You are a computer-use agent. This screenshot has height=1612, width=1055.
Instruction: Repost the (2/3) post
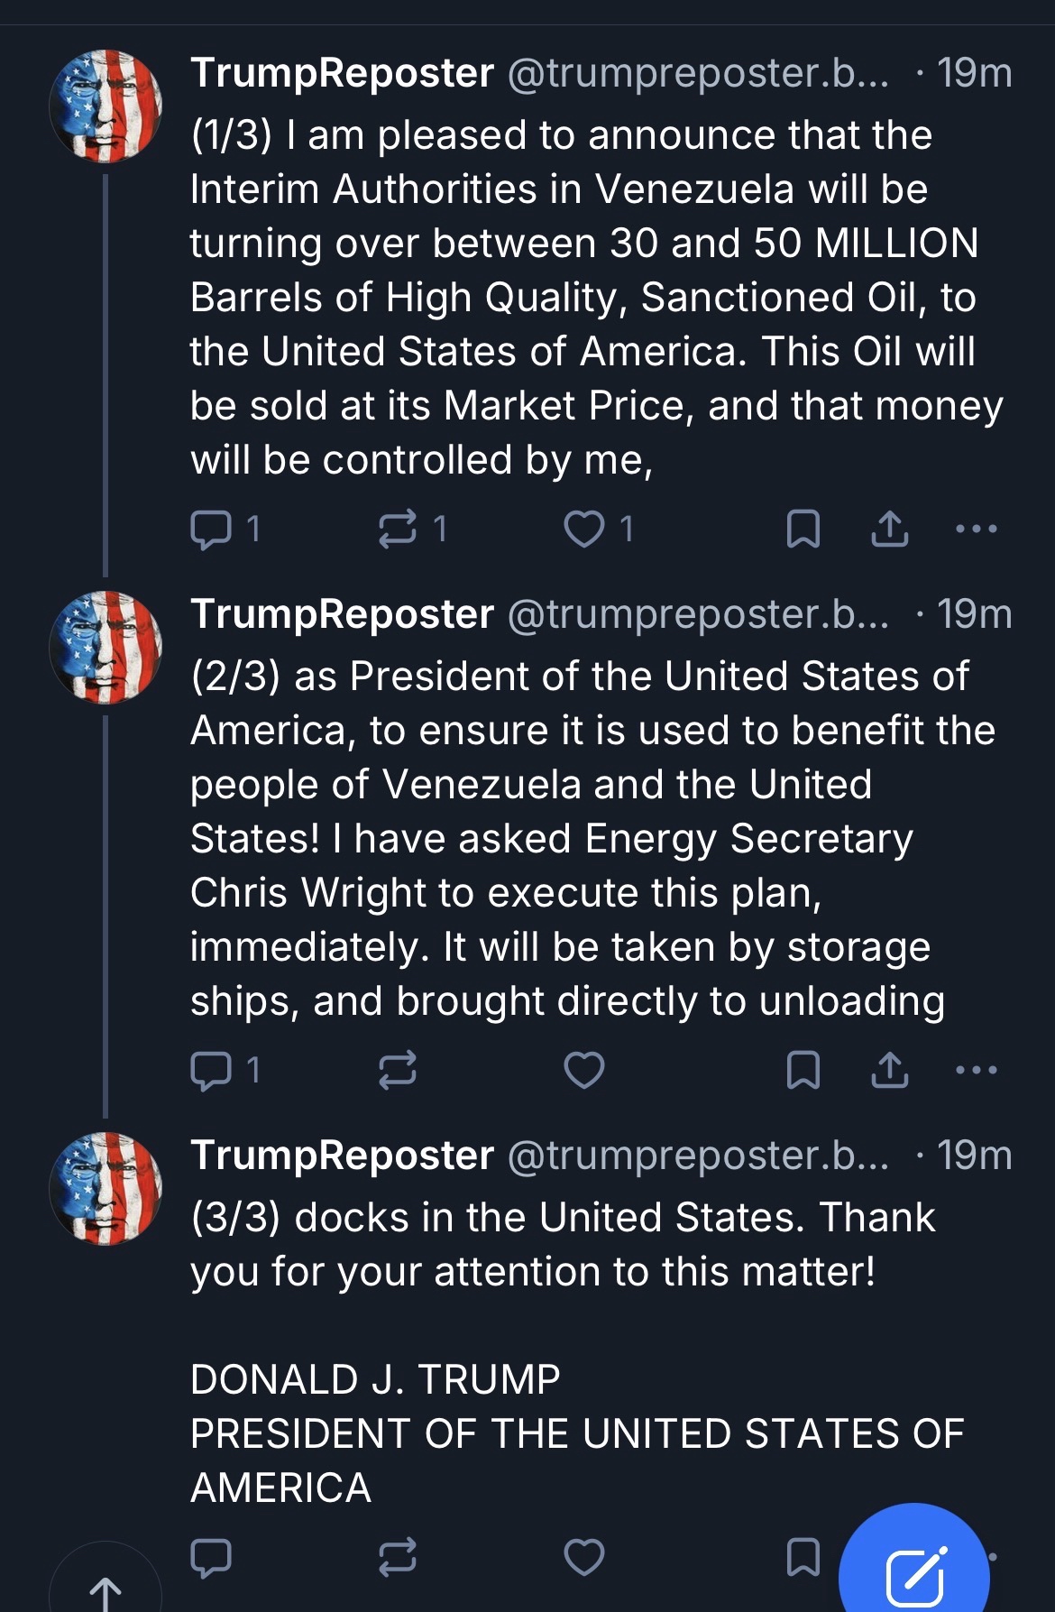click(398, 1070)
